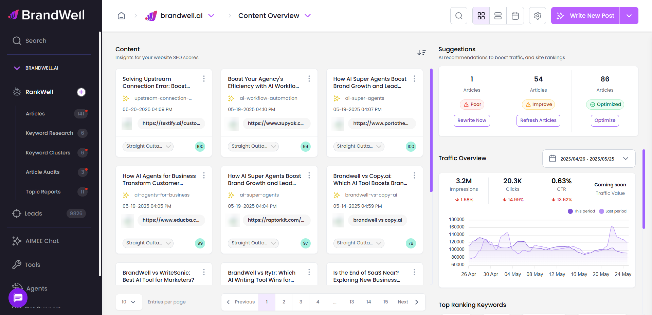Screen dimensions: 652x315
Task: Click the Write New Post button
Action: click(x=585, y=16)
